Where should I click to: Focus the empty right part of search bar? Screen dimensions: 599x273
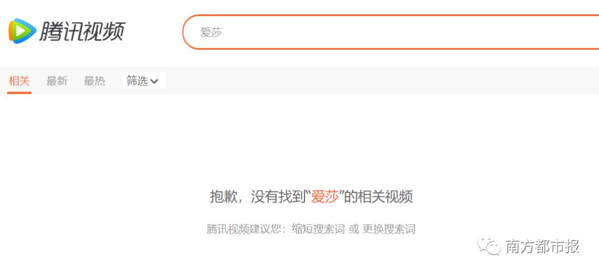(420, 32)
